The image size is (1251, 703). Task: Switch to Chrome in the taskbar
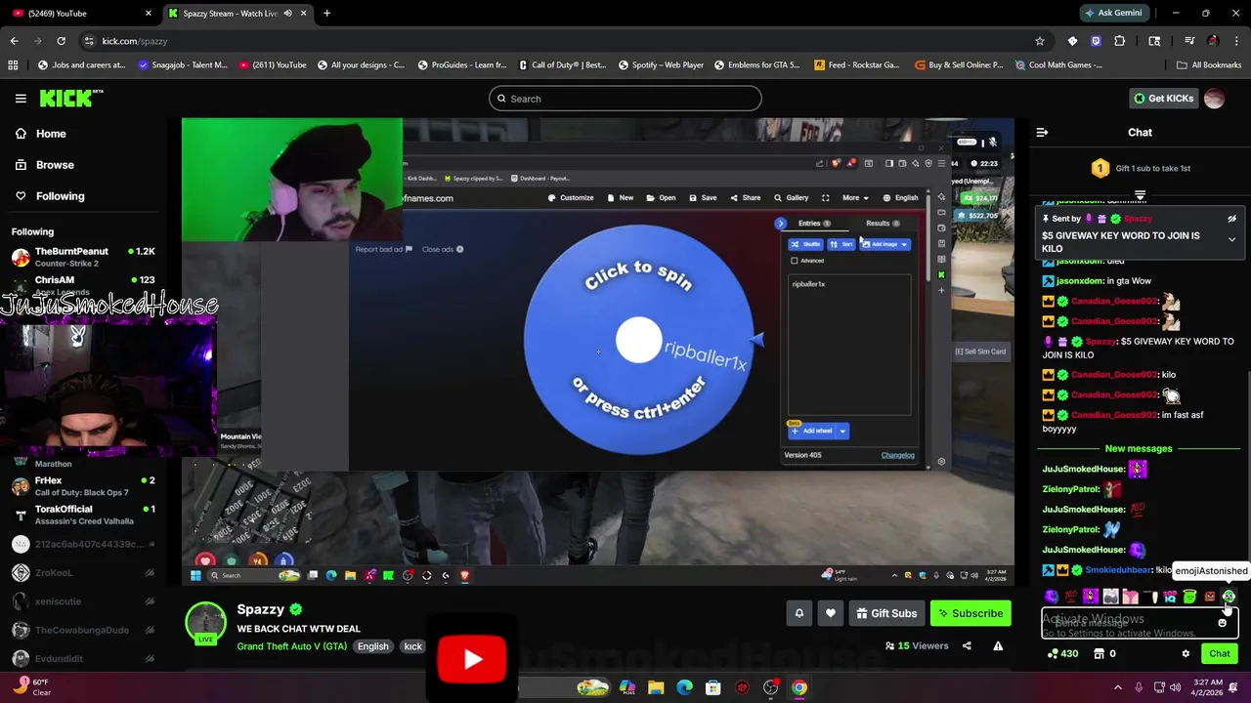[799, 687]
